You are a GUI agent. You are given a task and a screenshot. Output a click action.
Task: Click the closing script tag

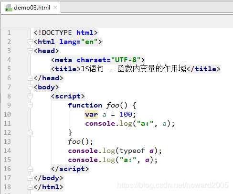pos(70,169)
